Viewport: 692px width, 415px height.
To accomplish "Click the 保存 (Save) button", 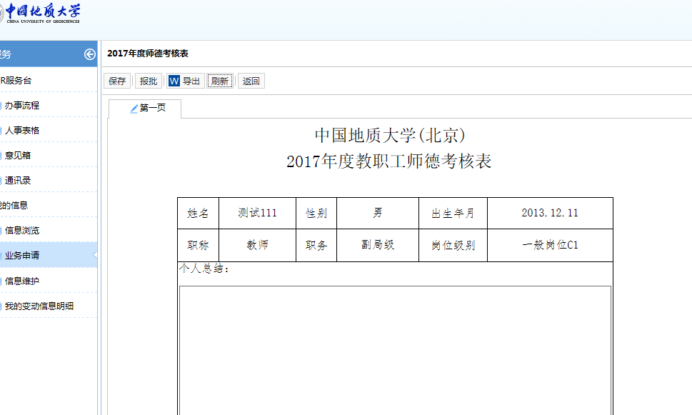I will click(x=117, y=81).
